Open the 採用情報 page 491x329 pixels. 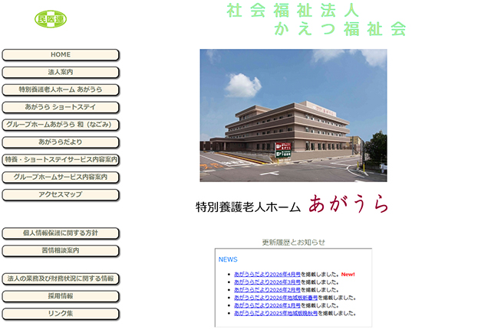point(61,297)
